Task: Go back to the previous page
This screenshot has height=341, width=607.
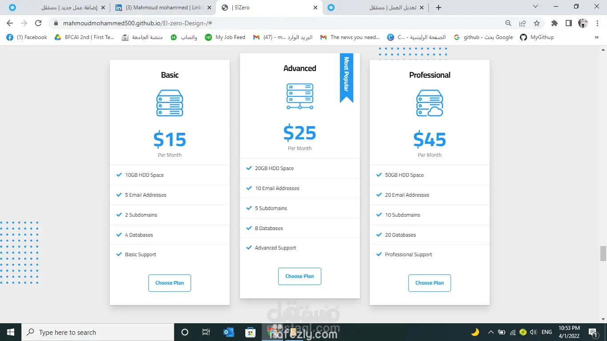Action: click(10, 23)
